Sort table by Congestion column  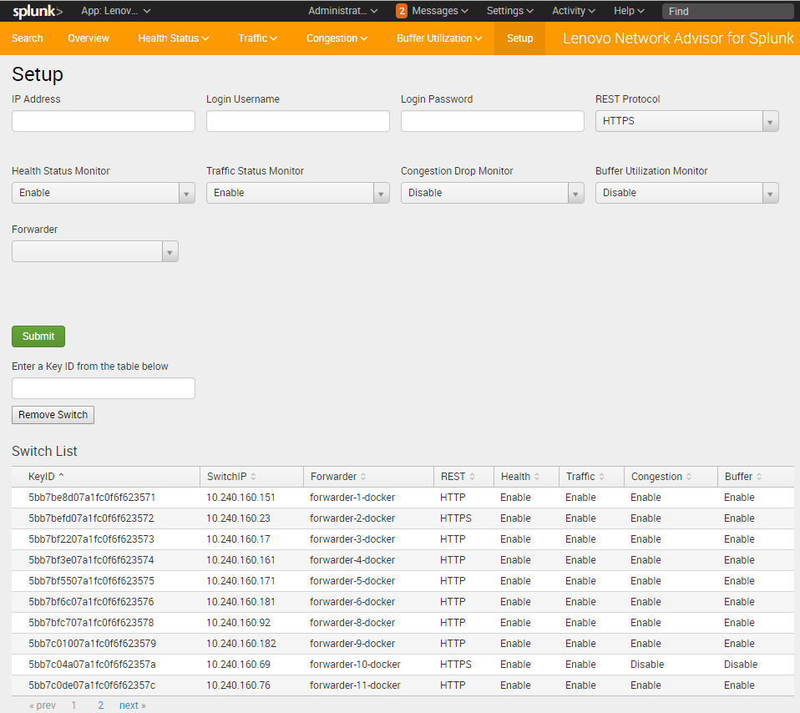click(661, 477)
